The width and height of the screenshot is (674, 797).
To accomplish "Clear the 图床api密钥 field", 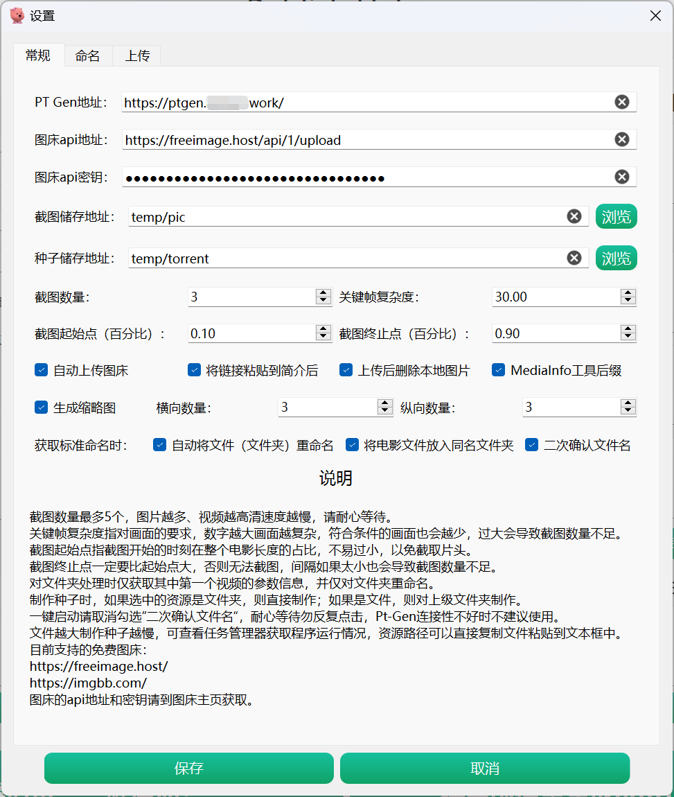I will 621,177.
